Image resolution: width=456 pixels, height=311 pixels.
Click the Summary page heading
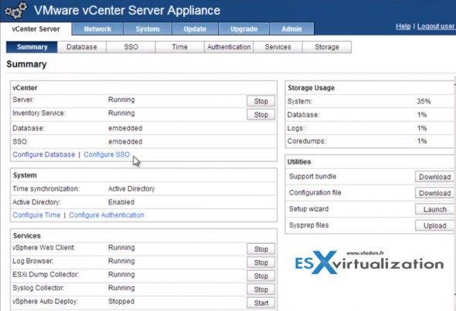point(26,64)
